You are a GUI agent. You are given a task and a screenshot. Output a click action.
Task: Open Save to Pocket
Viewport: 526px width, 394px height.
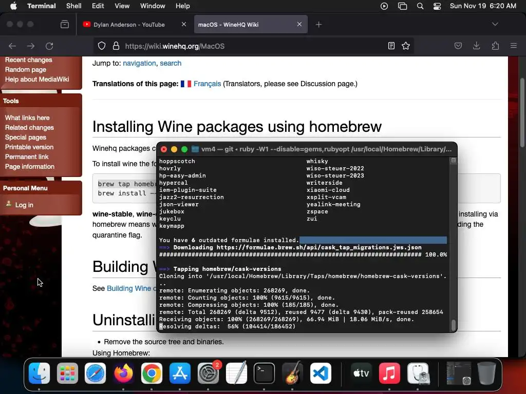[x=458, y=46]
